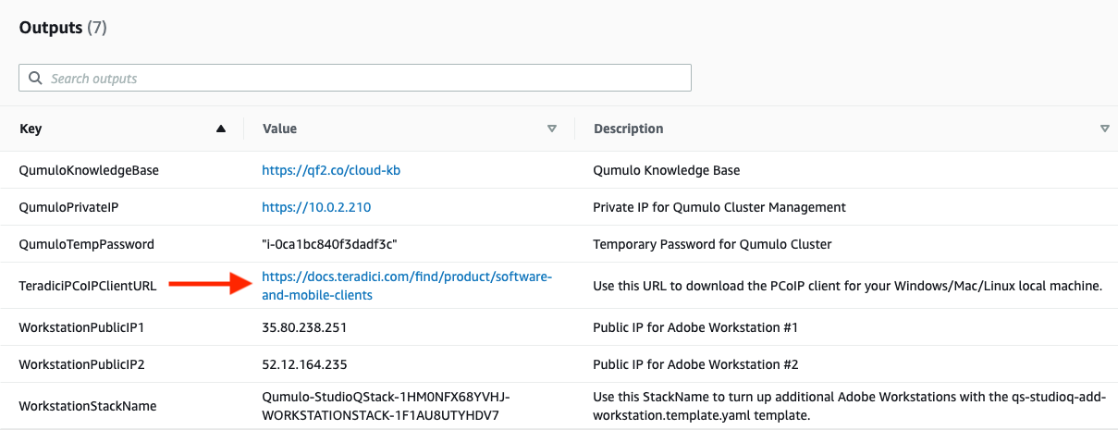Select the QumuloKnowledgeBase key cell
The width and height of the screenshot is (1118, 430).
point(89,170)
